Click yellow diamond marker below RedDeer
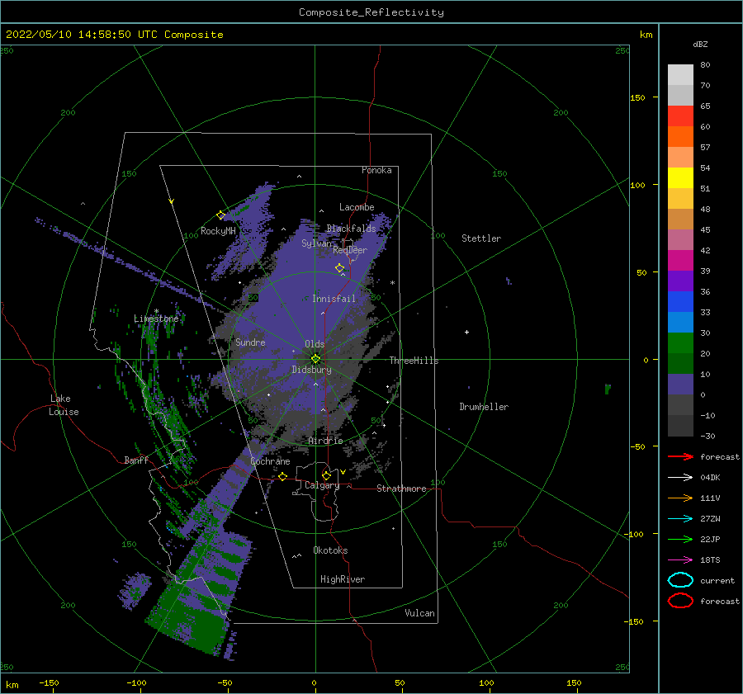The image size is (743, 694). click(339, 268)
